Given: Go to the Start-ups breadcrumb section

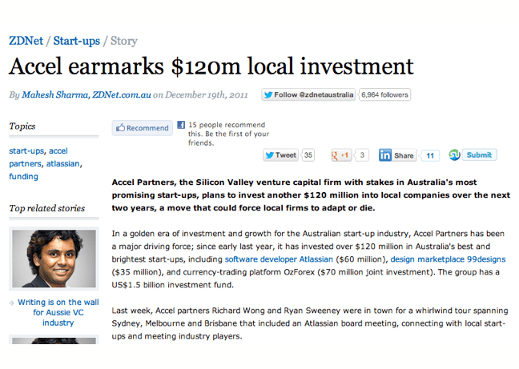Looking at the screenshot, I should (76, 41).
